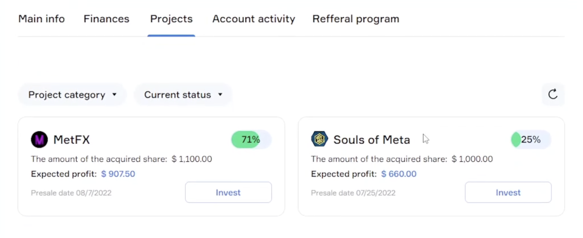Screen dimensions: 583x238
Task: Open the Refferal program tab
Action: coord(356,19)
